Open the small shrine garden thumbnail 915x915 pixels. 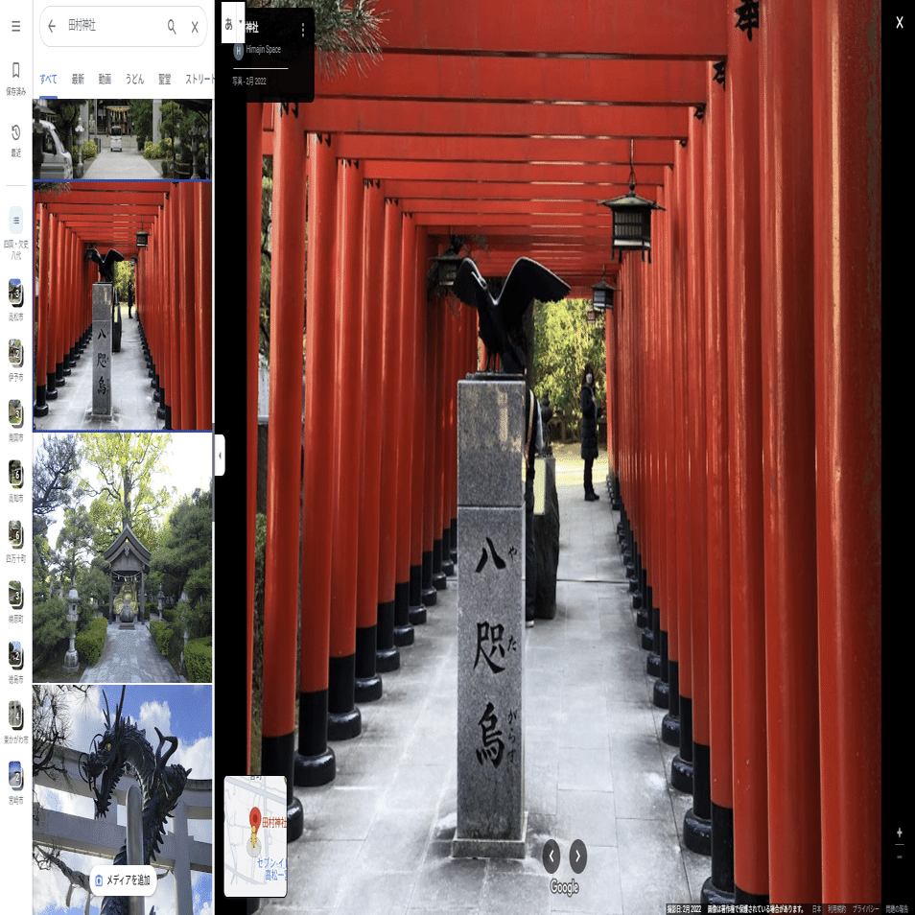123,557
